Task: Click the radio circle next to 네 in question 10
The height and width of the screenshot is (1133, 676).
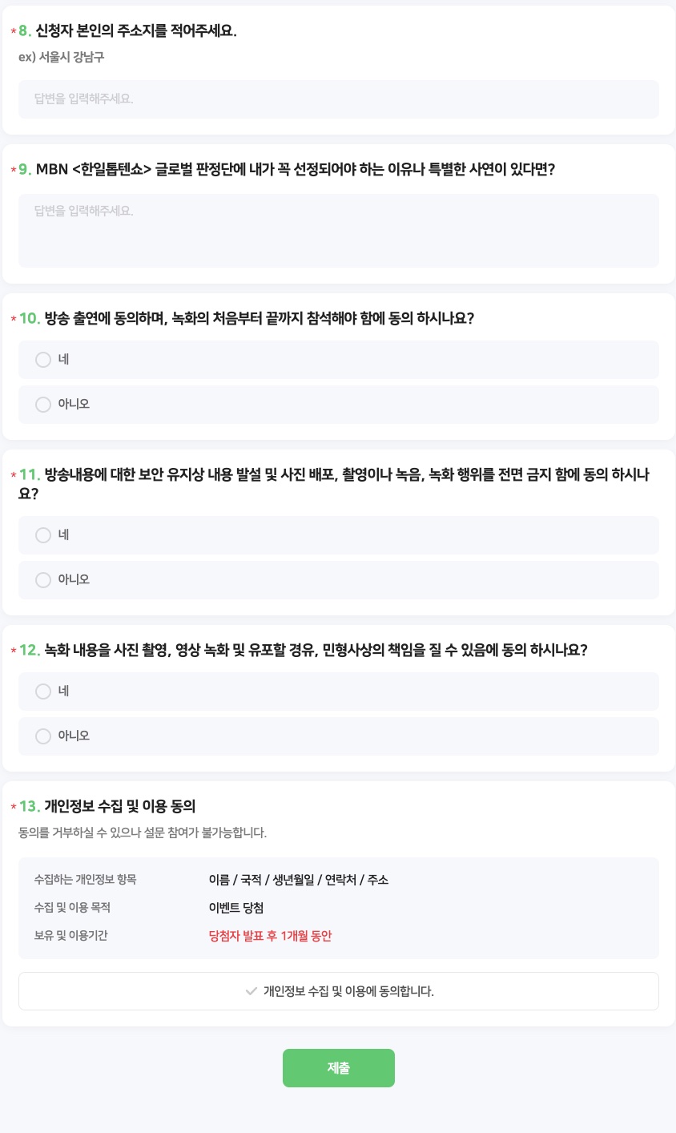Action: (x=43, y=359)
